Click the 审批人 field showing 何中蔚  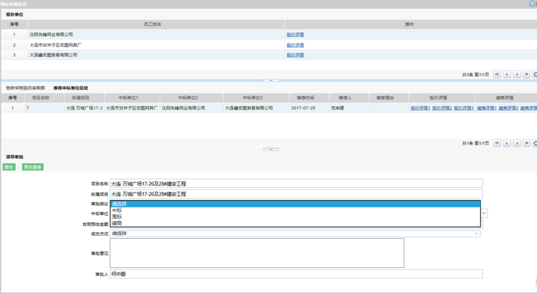point(296,274)
